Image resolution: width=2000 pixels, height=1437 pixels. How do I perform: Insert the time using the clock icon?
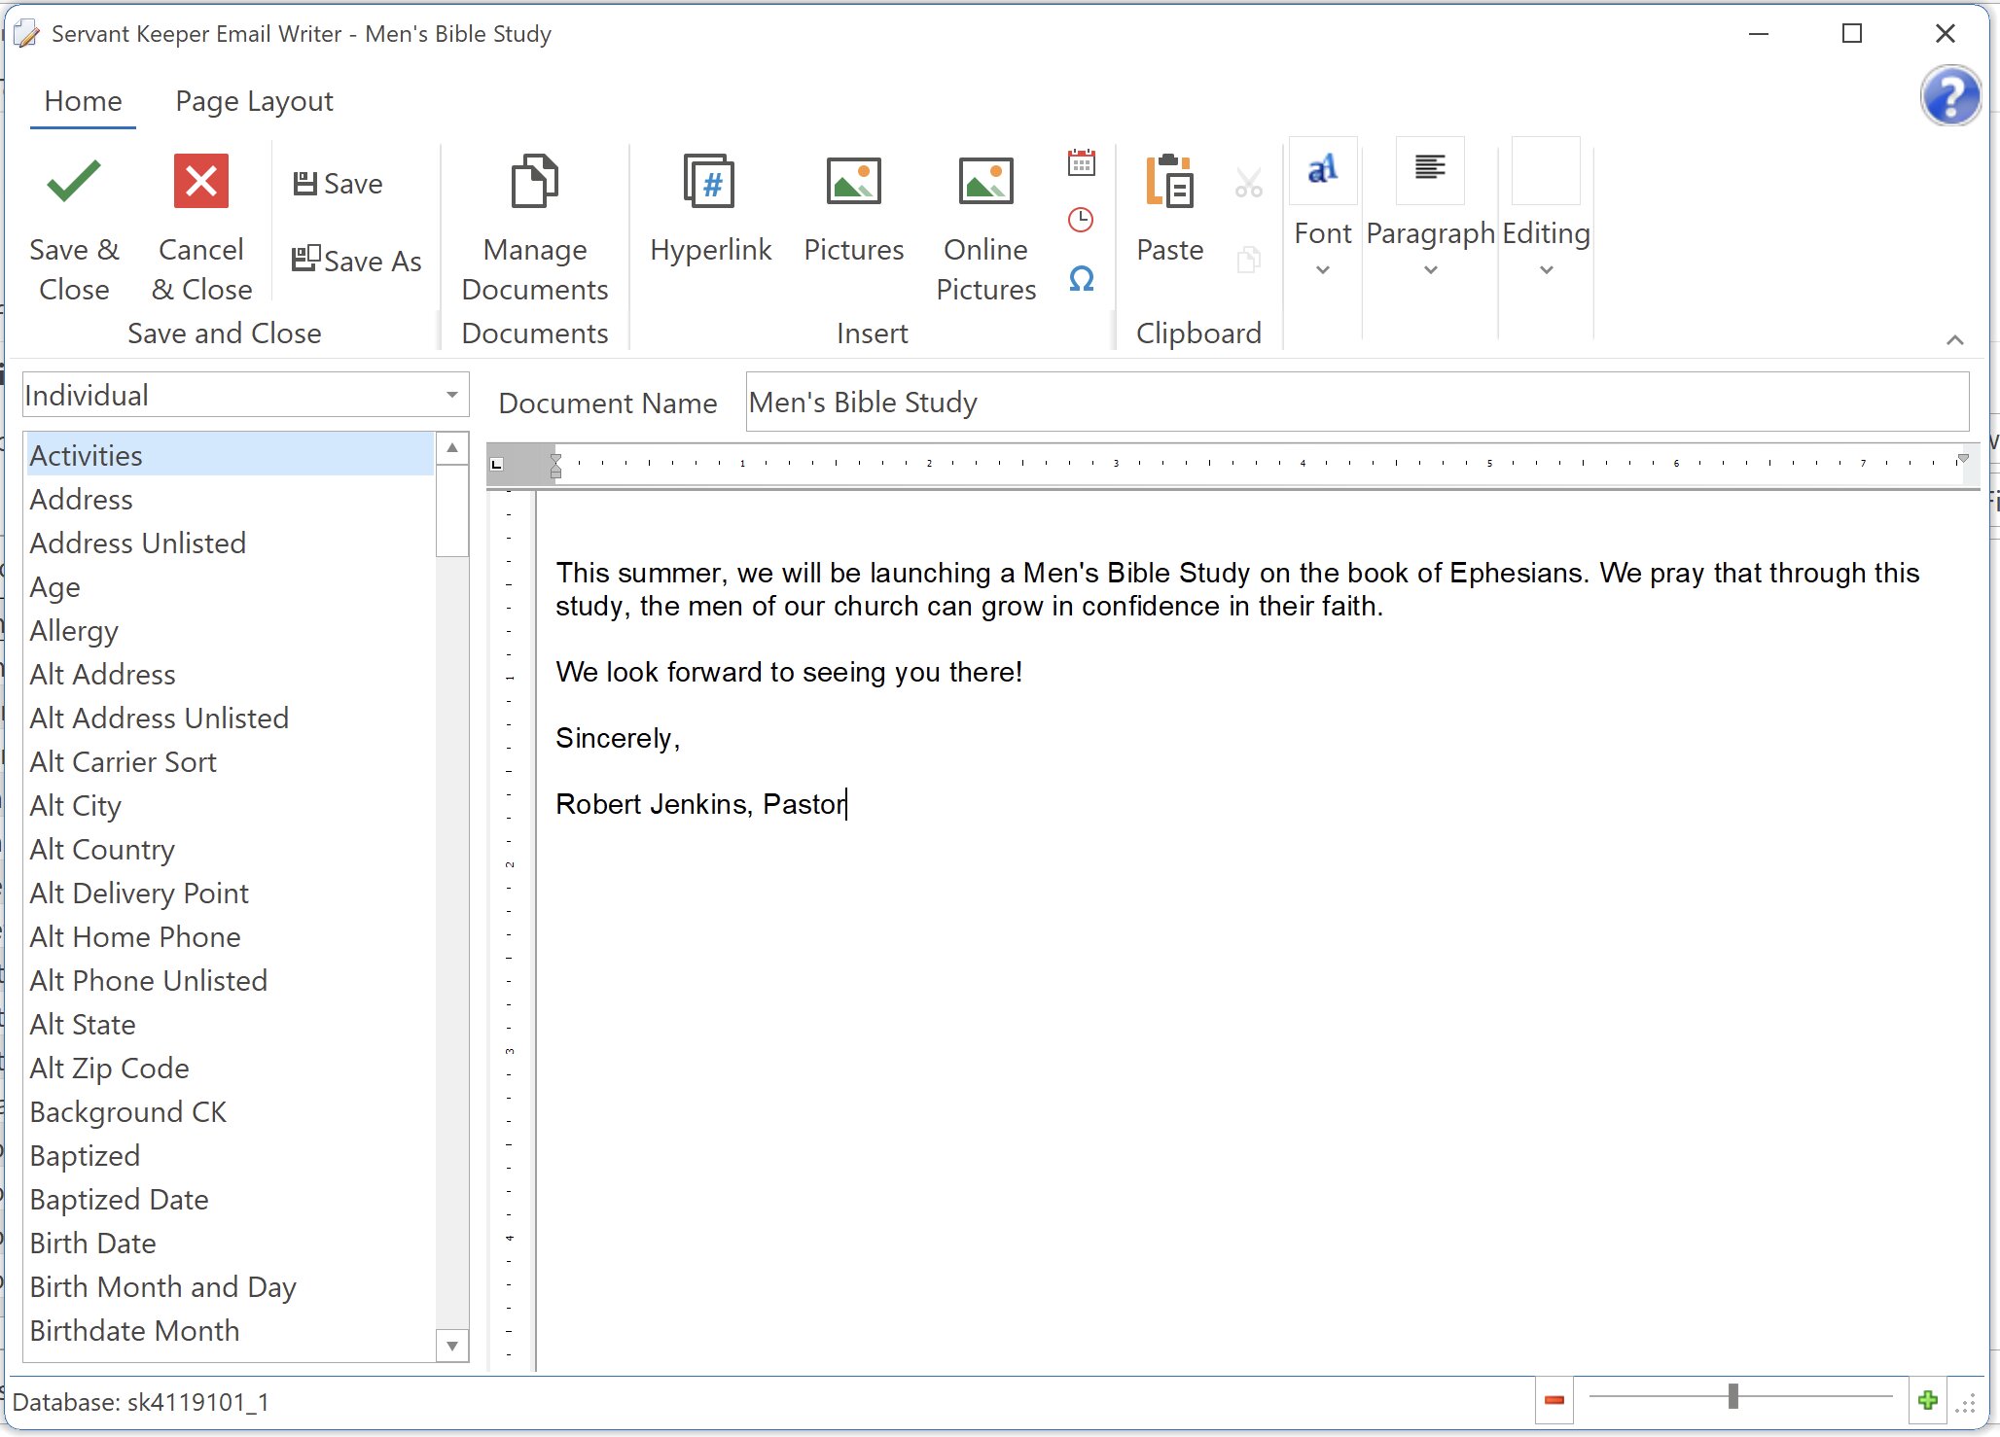tap(1082, 220)
